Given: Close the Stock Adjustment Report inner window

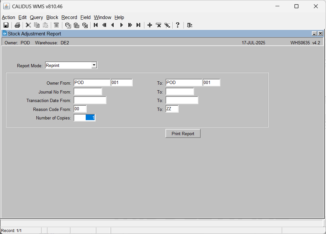Looking at the screenshot, I should pyautogui.click(x=320, y=33).
